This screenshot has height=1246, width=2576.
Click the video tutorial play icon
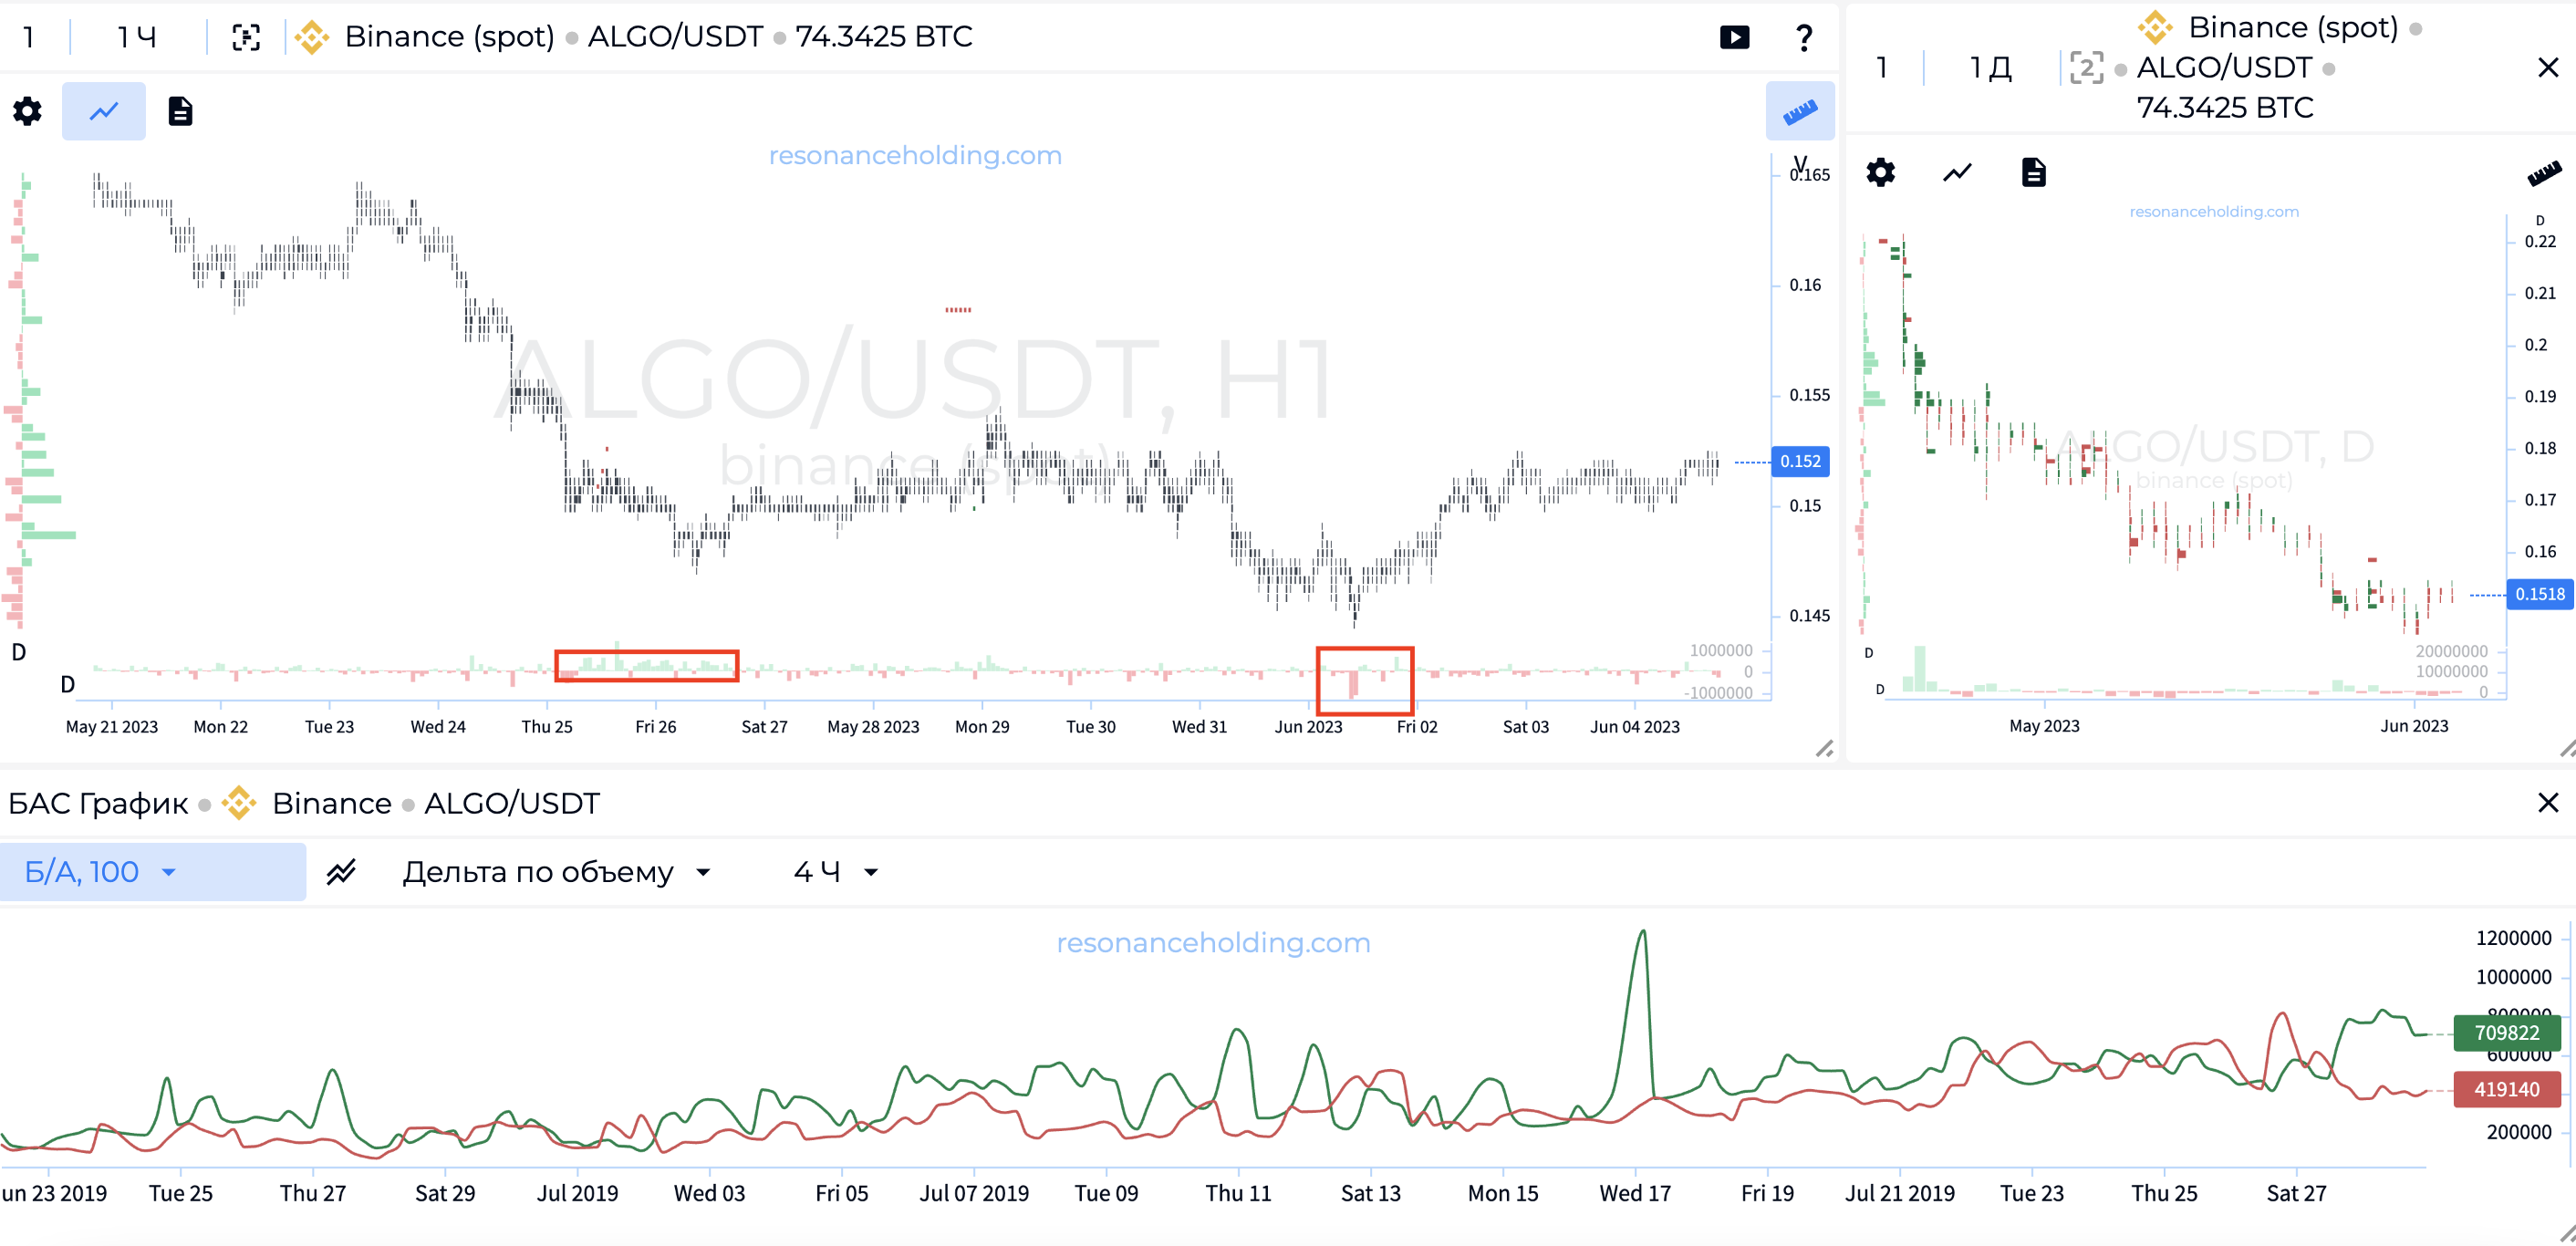[1734, 38]
